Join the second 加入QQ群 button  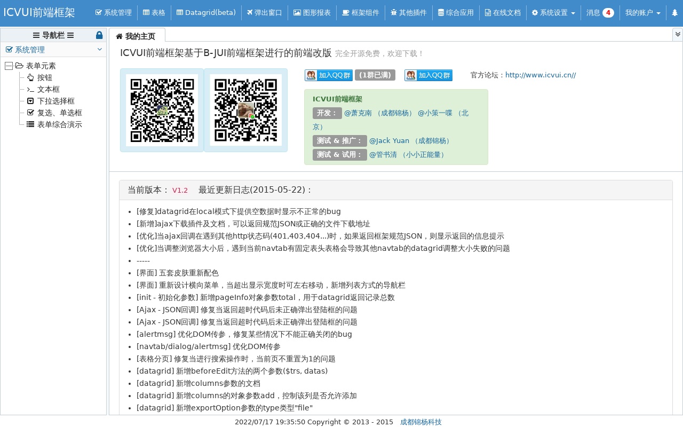point(428,75)
